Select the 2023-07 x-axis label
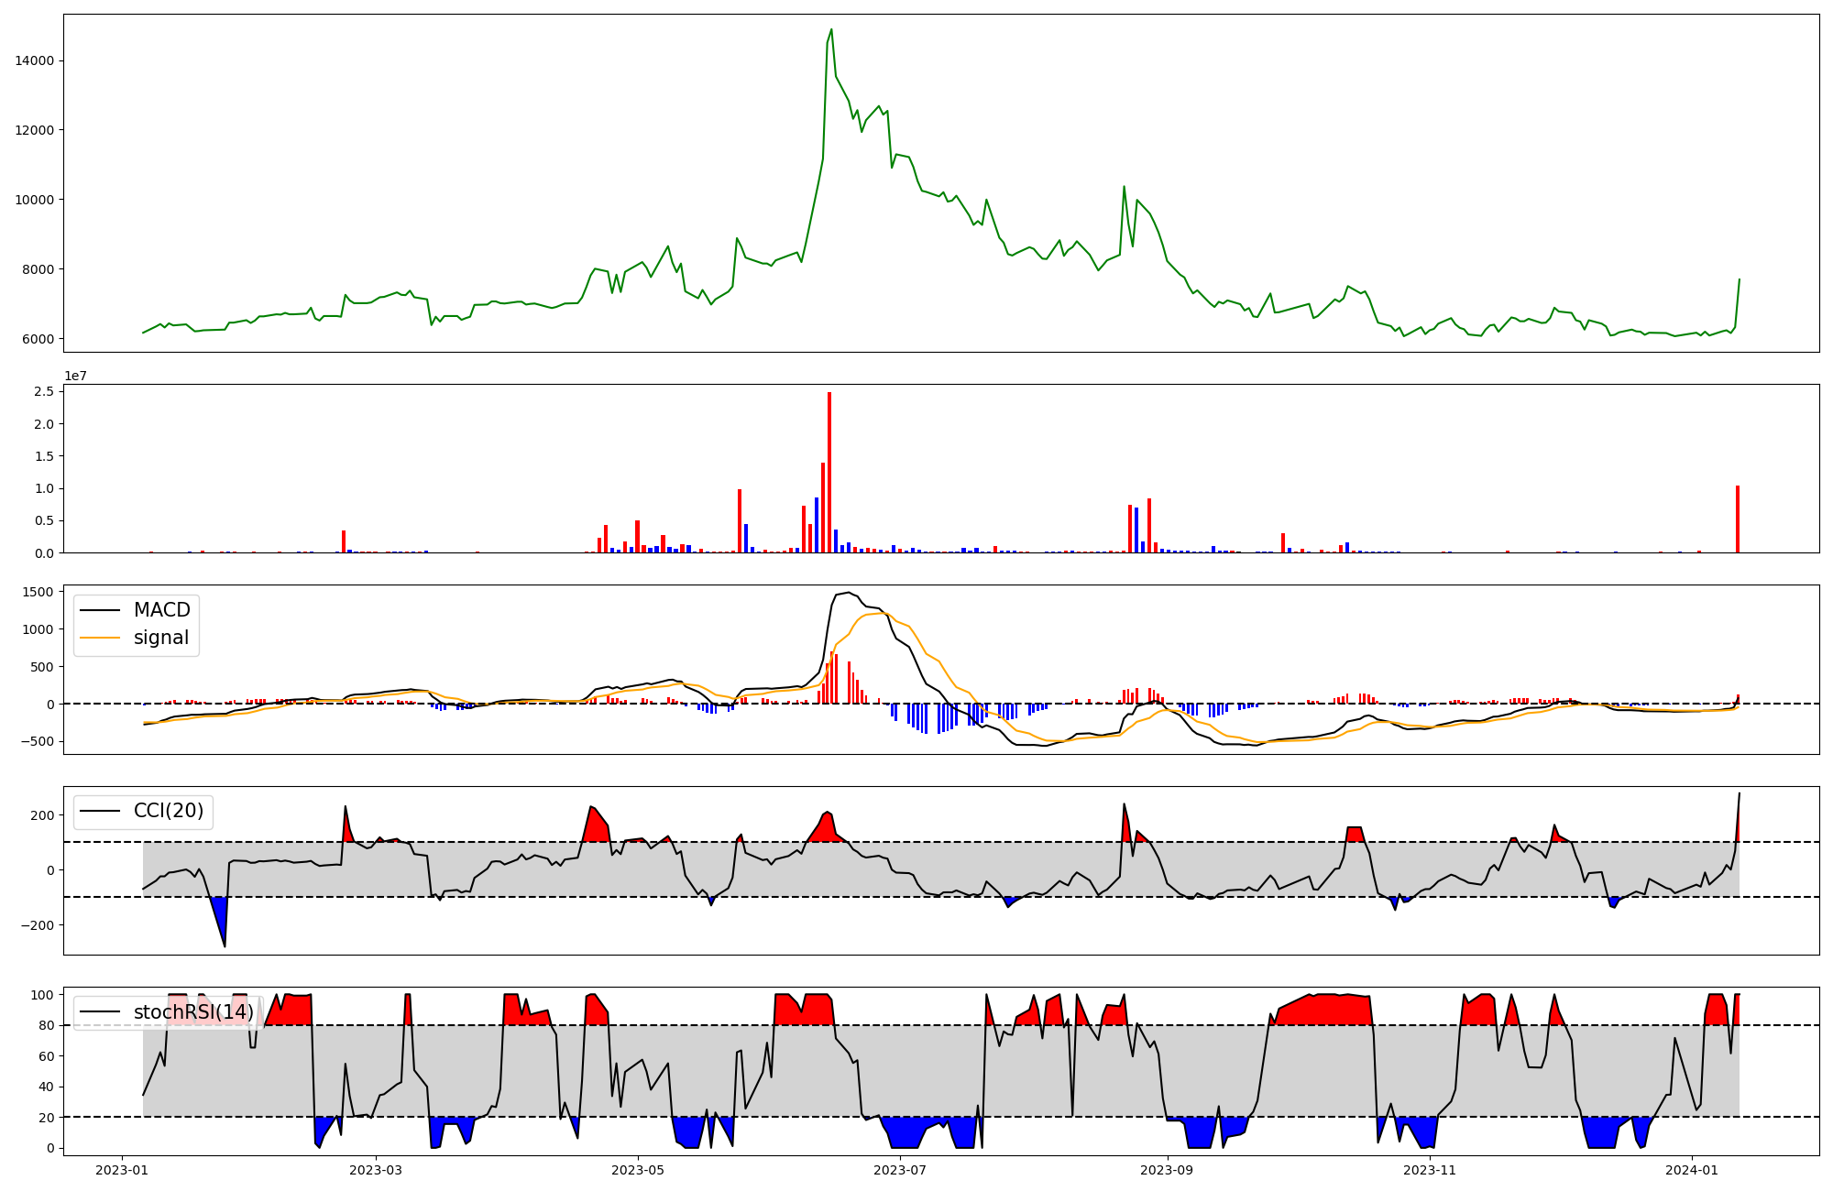The height and width of the screenshot is (1191, 1833). click(900, 1170)
